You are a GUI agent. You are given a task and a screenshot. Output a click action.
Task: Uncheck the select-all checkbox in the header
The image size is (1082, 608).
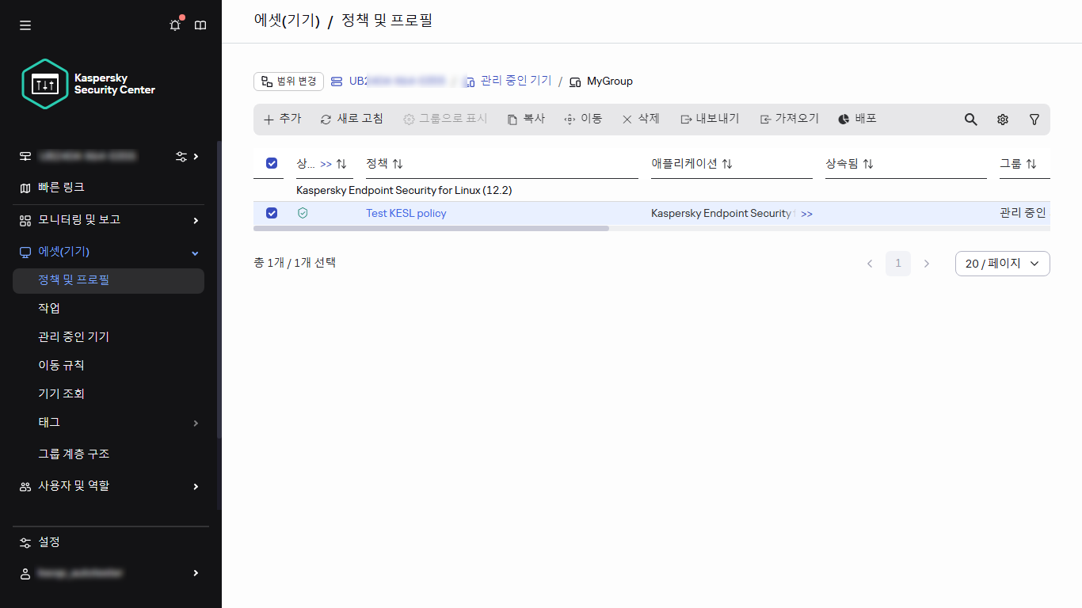pos(272,163)
